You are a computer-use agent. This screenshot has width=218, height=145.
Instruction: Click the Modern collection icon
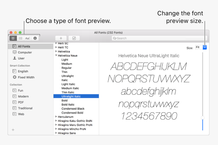[x=14, y=96]
